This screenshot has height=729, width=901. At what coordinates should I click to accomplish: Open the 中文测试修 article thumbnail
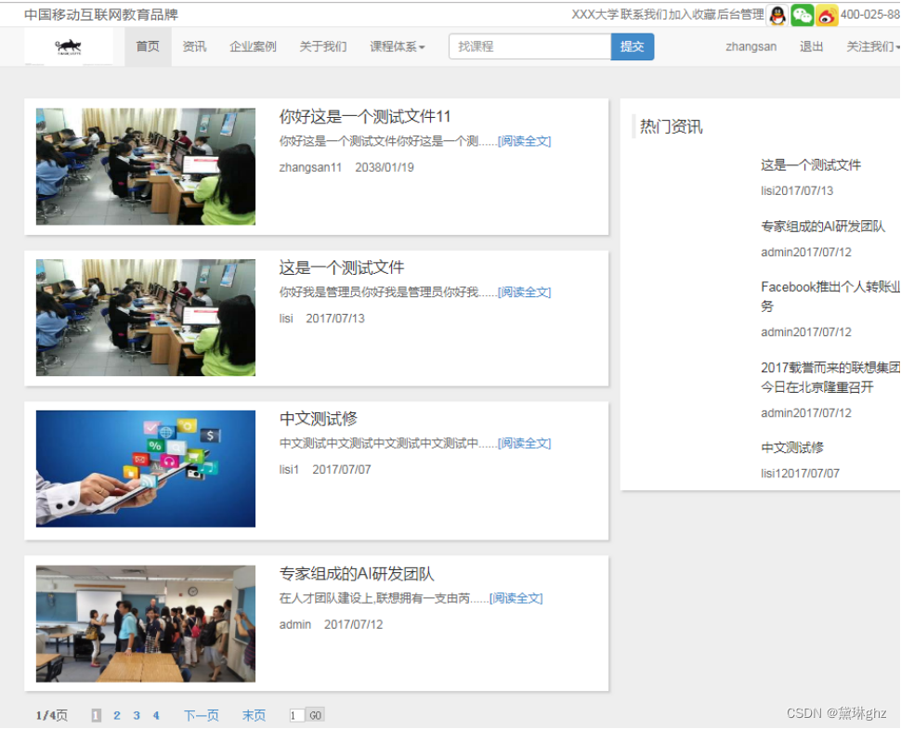point(145,469)
